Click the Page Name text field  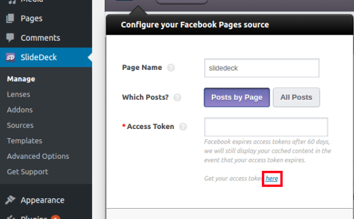pyautogui.click(x=262, y=68)
